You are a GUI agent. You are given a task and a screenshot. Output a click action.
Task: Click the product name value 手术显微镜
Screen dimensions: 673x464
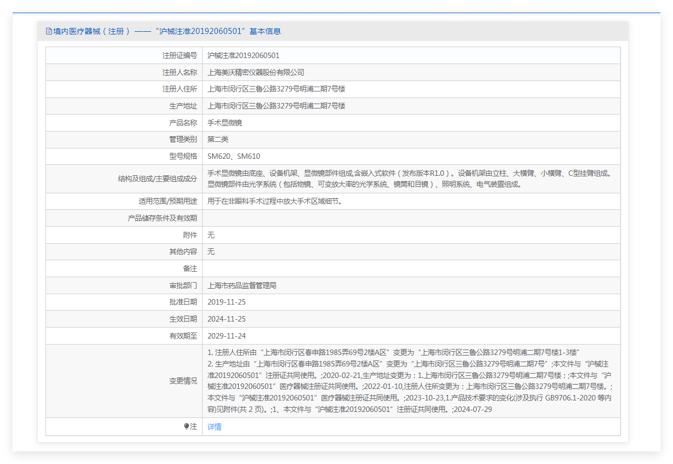[225, 123]
